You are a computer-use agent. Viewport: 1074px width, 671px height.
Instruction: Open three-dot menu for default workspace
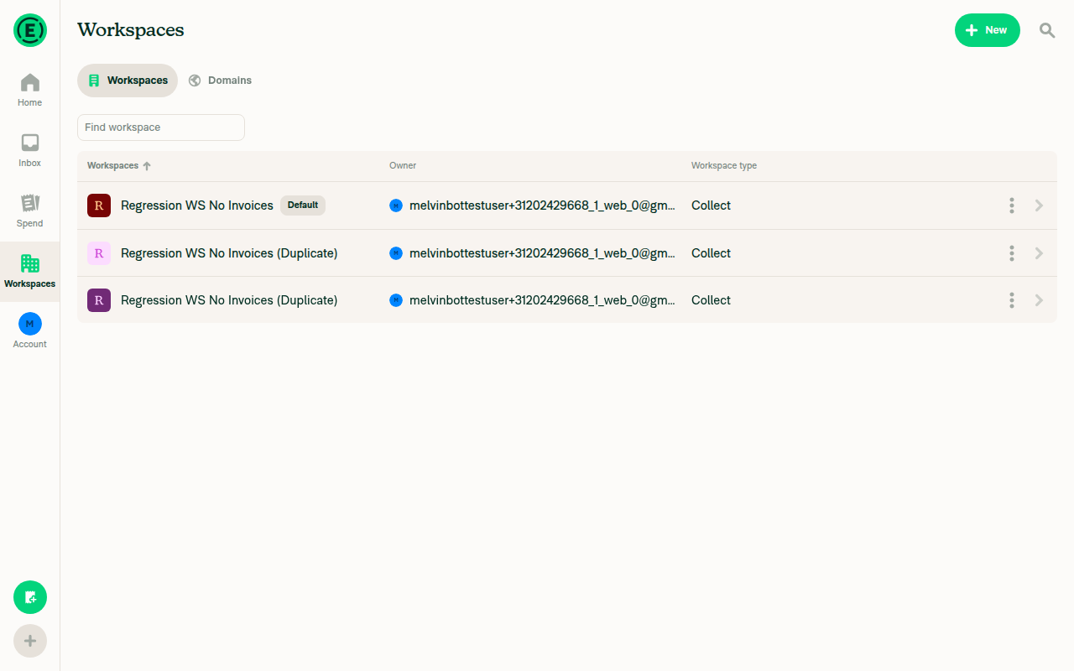pyautogui.click(x=1012, y=205)
